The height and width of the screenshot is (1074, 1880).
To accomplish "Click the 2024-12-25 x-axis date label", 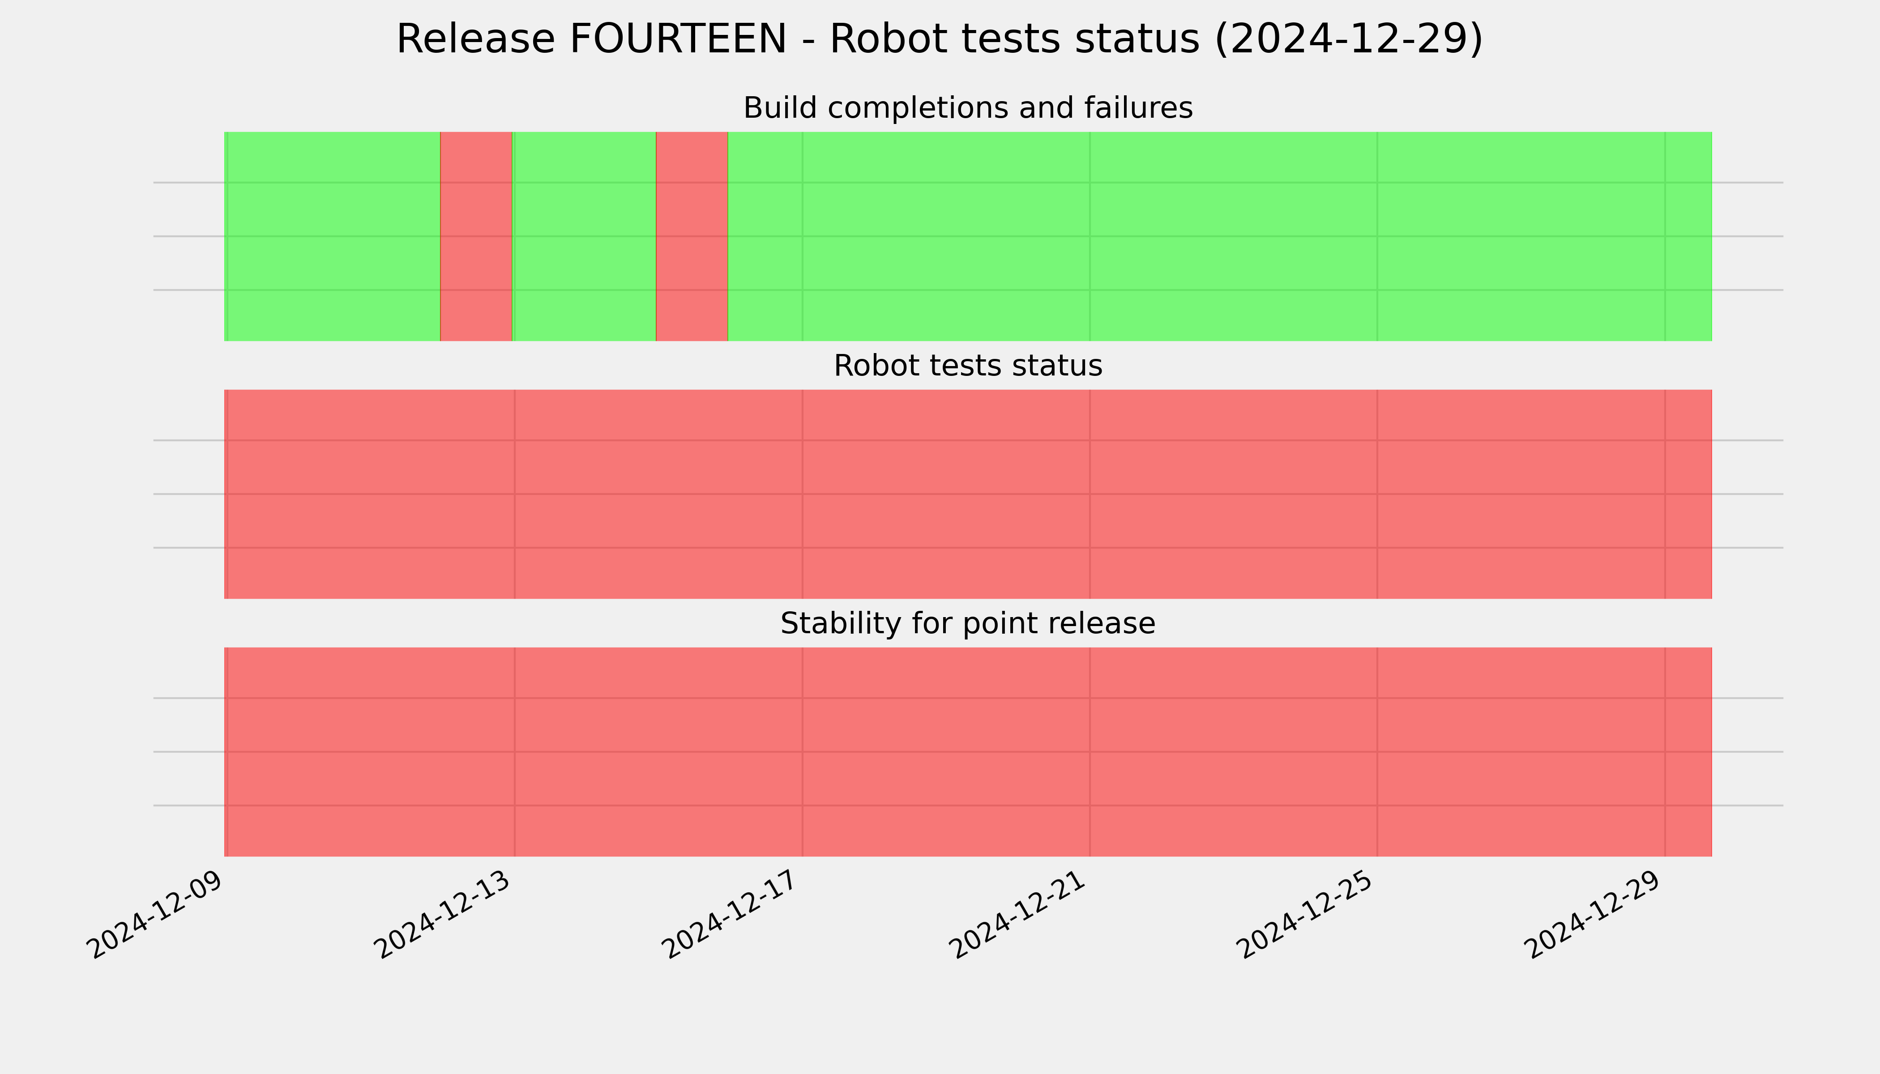I will (1306, 915).
